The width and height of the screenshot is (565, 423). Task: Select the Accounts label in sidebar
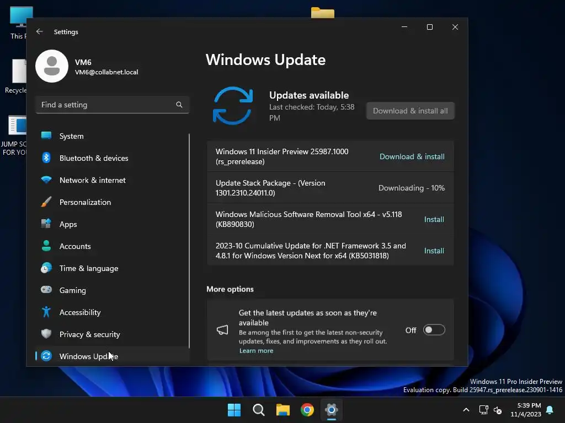coord(75,246)
